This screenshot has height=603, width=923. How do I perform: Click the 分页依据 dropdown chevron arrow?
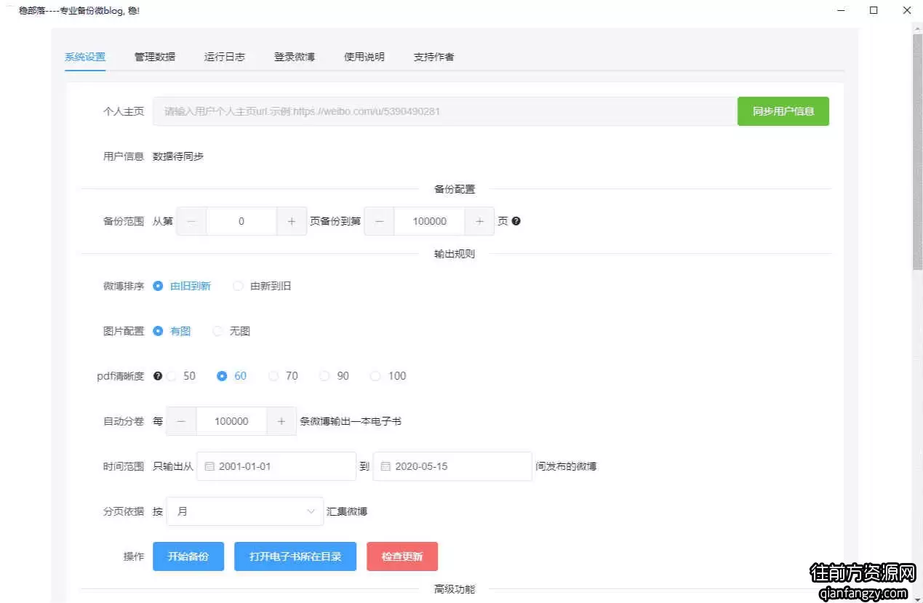311,511
